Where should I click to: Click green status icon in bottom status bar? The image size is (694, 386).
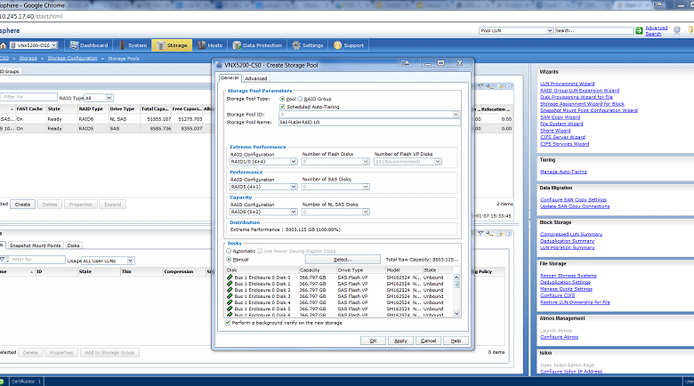(x=2, y=382)
